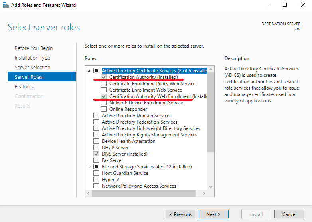Image resolution: width=312 pixels, height=222 pixels.
Task: Switch to Installation Type step
Action: point(32,58)
